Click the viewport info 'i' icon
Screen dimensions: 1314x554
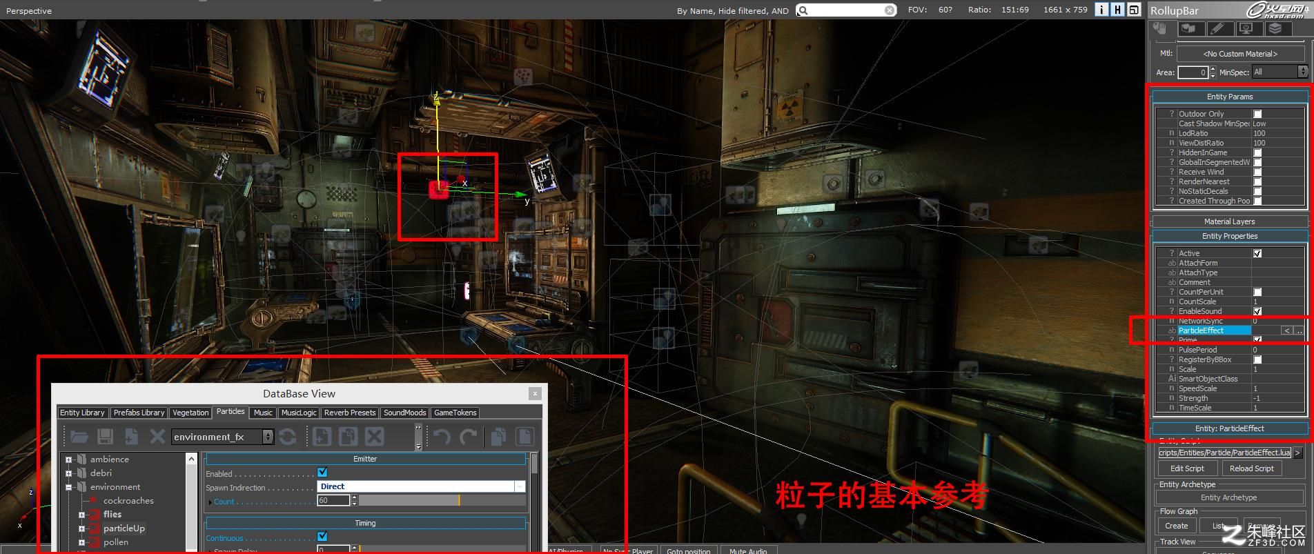pos(1102,10)
